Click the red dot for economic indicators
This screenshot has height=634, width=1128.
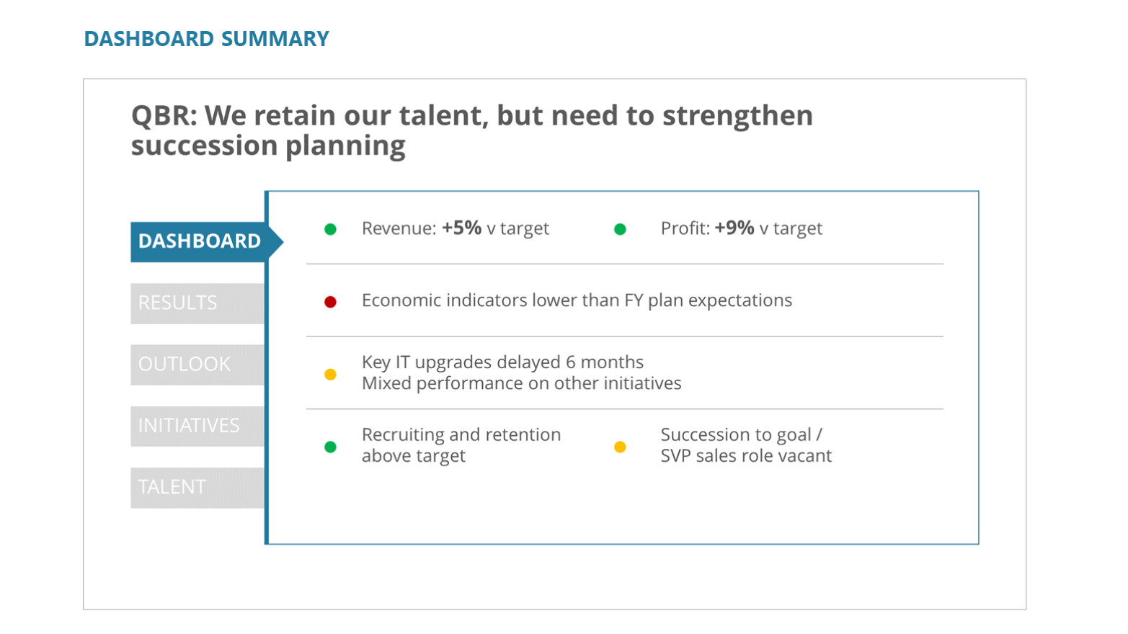331,302
